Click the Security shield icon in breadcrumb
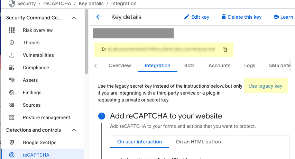The height and width of the screenshot is (159, 295). click(x=12, y=4)
